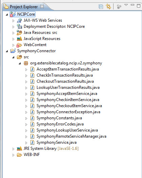Close the Project Explorer tab
This screenshot has height=178, width=142.
point(42,6)
